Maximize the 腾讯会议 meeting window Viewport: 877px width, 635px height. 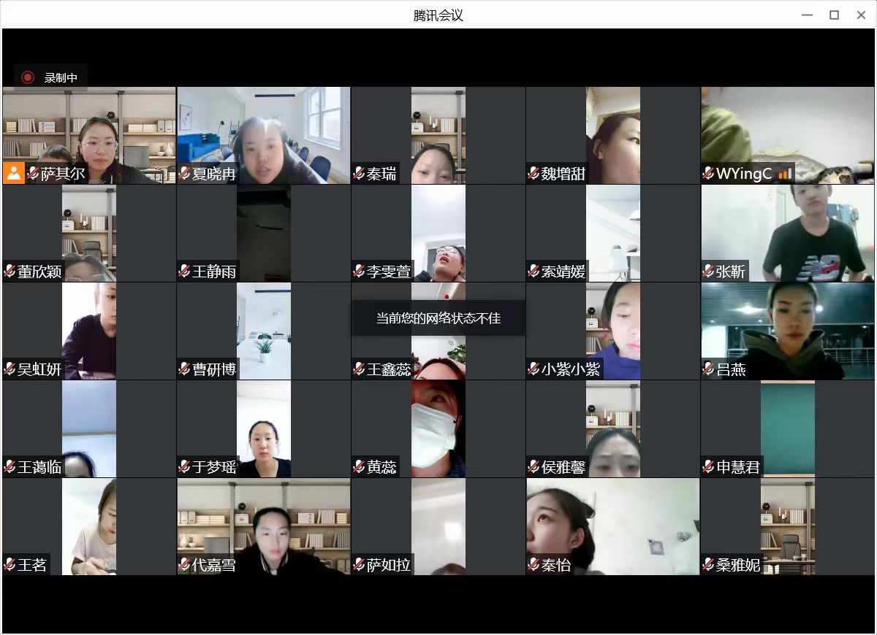[x=834, y=15]
